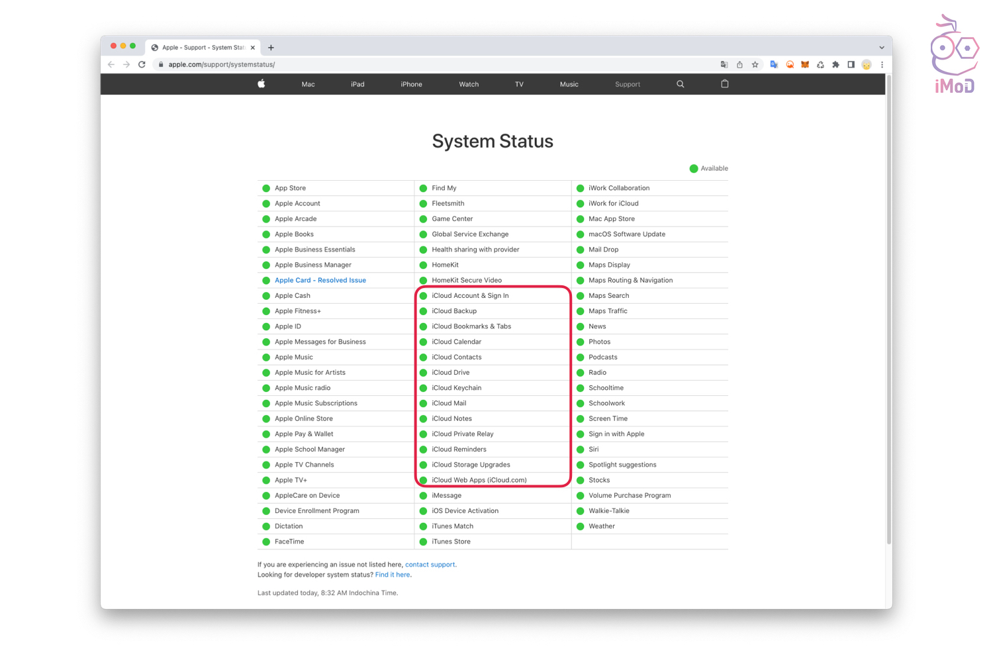Click the contact support link
Screen dimensions: 993x662
(430, 565)
